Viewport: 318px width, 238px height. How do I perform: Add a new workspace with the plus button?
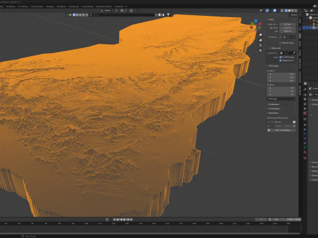click(126, 7)
